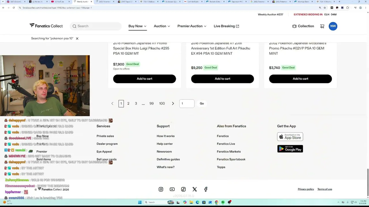Click the Collection icon link
The height and width of the screenshot is (207, 369).
tap(303, 26)
